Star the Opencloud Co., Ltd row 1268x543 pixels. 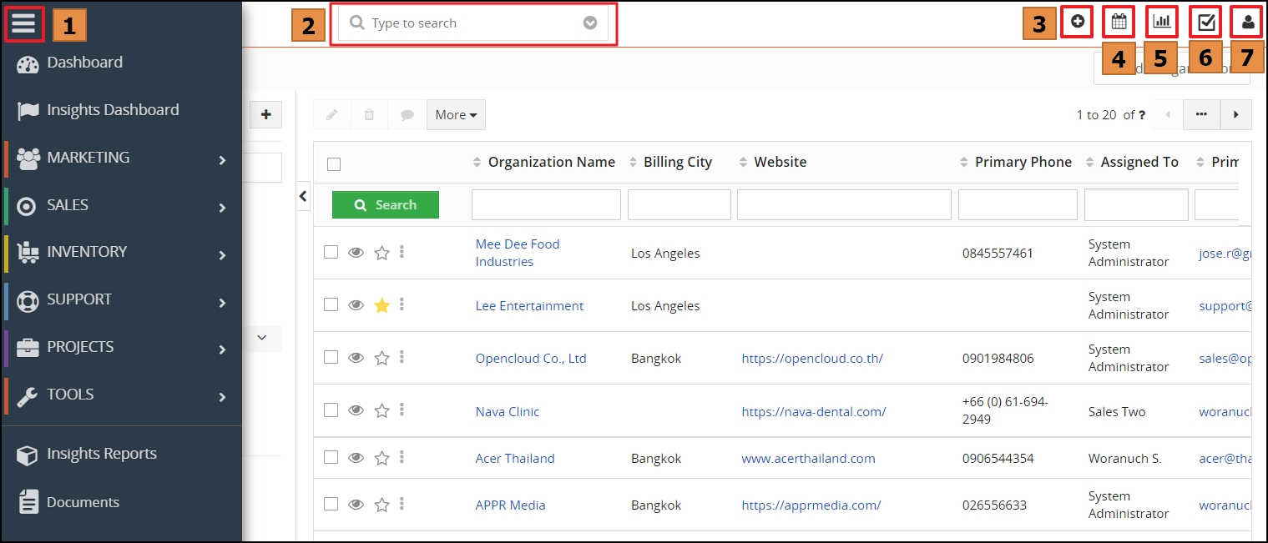coord(381,358)
